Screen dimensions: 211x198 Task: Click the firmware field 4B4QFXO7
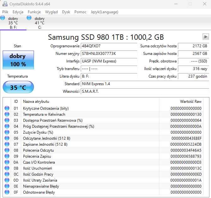[109, 46]
